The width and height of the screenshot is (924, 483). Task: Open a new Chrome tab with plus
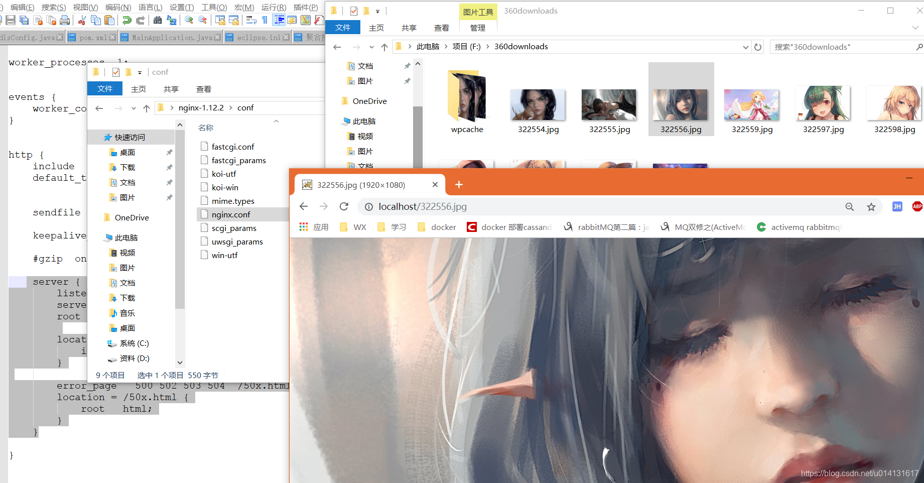(459, 185)
